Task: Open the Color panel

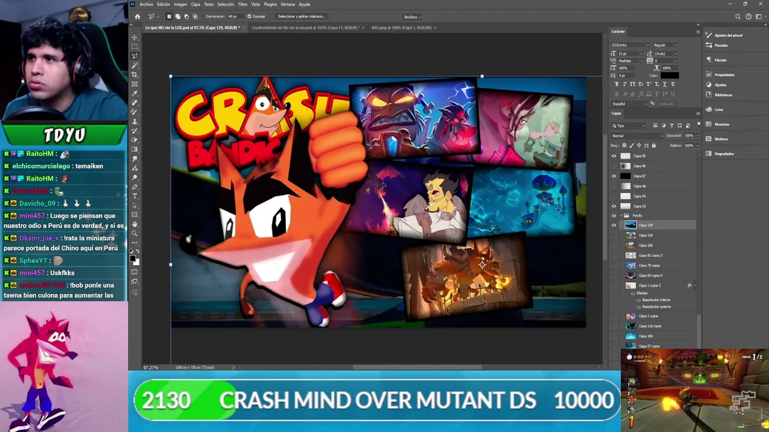Action: pos(715,110)
